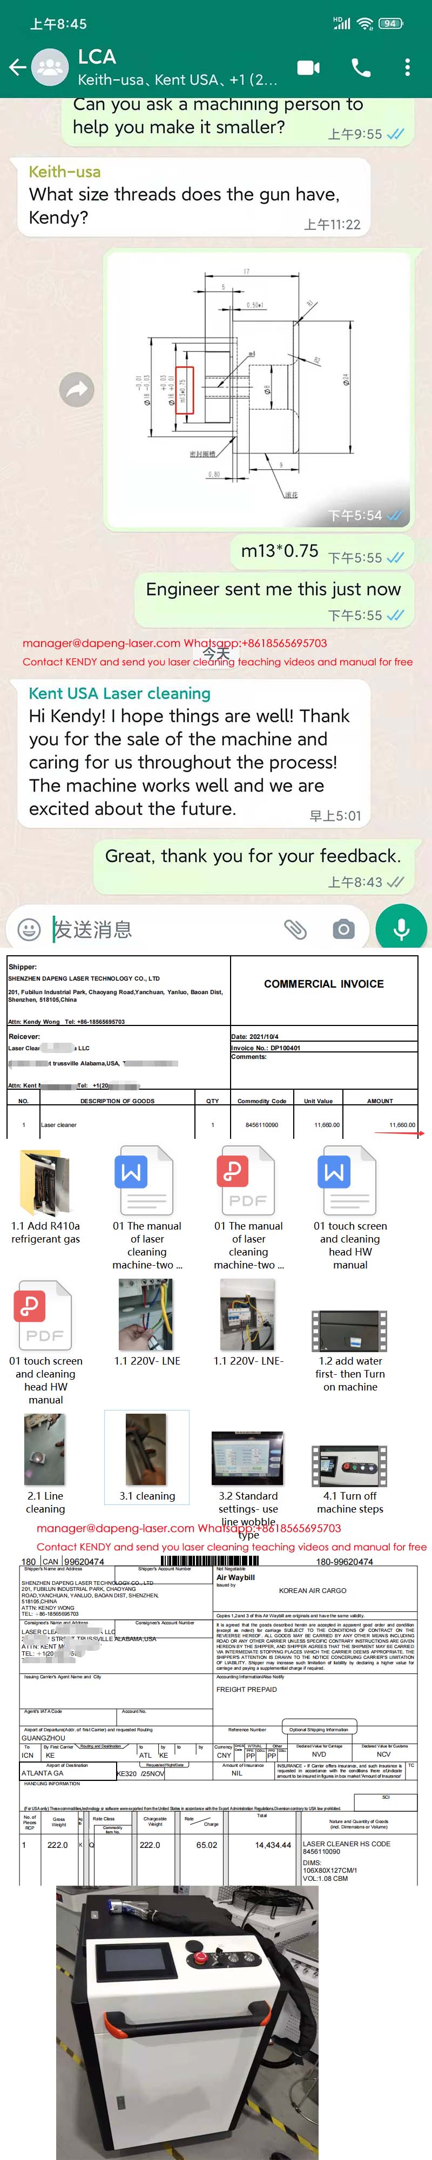Open the emoji picker
Viewport: 432px width, 2160px height.
tap(29, 929)
